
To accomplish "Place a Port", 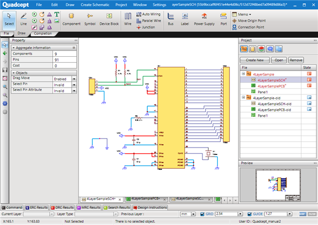I will pyautogui.click(x=224, y=20).
